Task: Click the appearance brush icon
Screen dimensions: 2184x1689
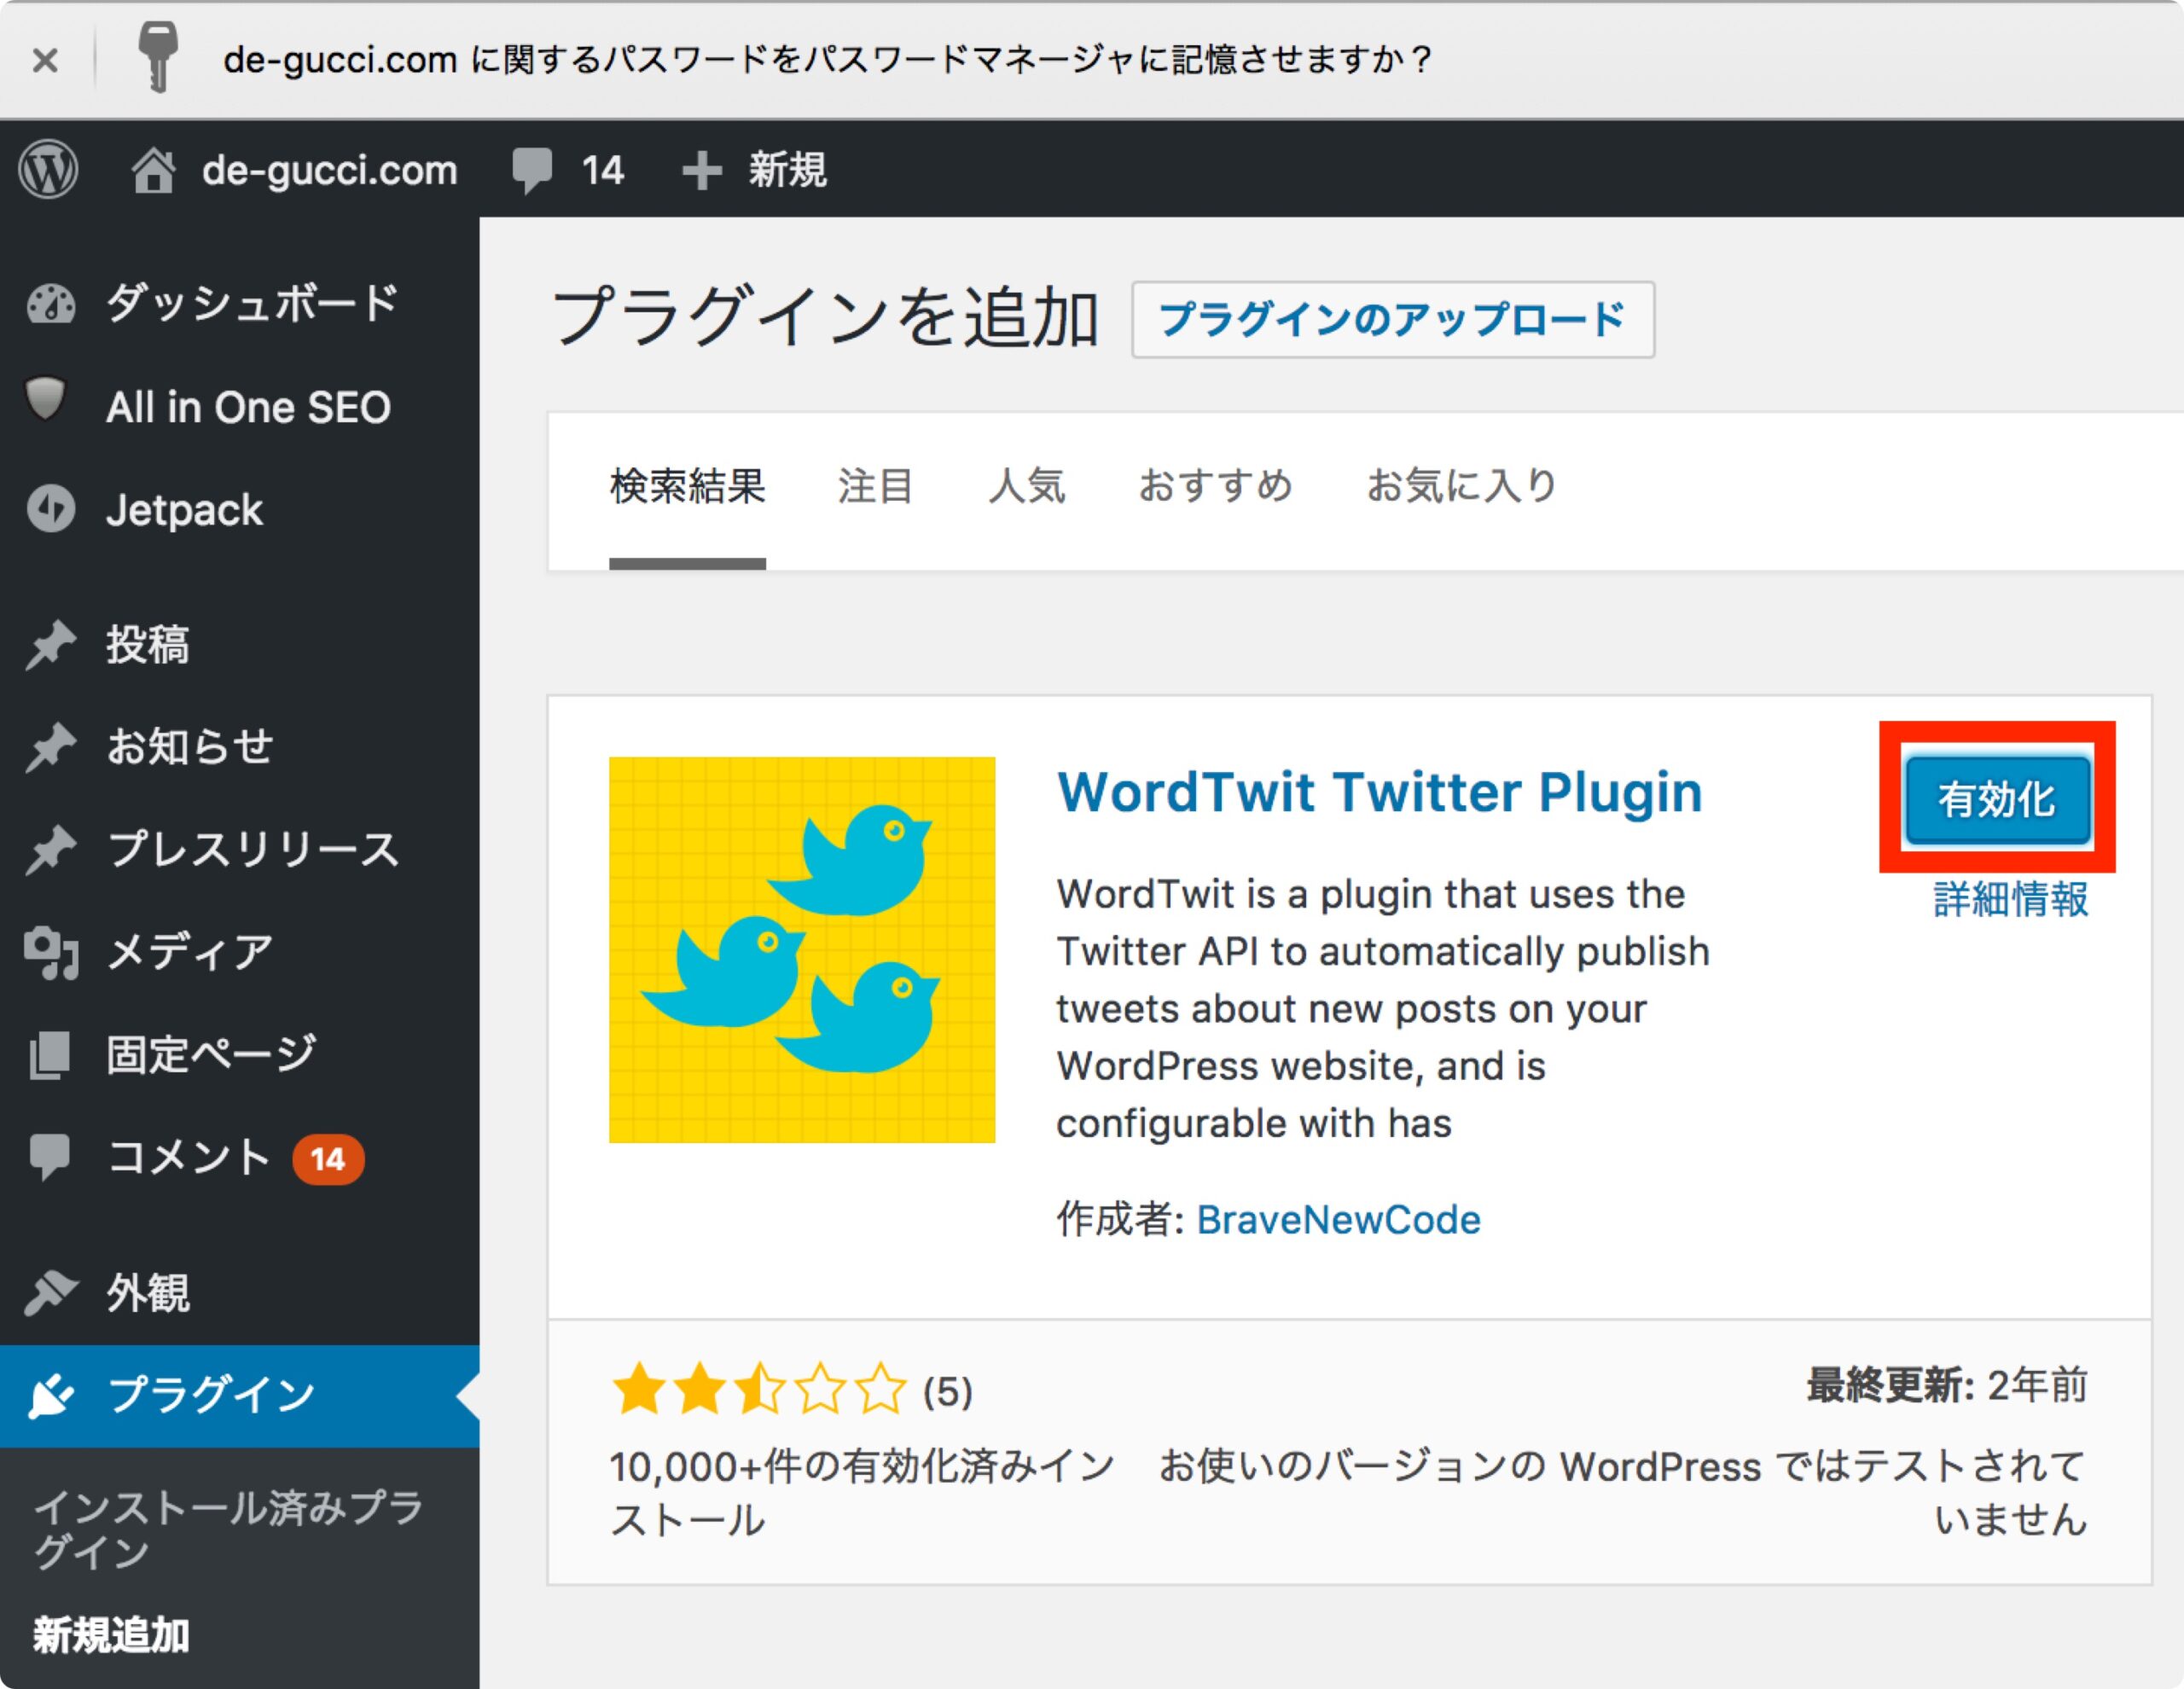Action: tap(51, 1293)
